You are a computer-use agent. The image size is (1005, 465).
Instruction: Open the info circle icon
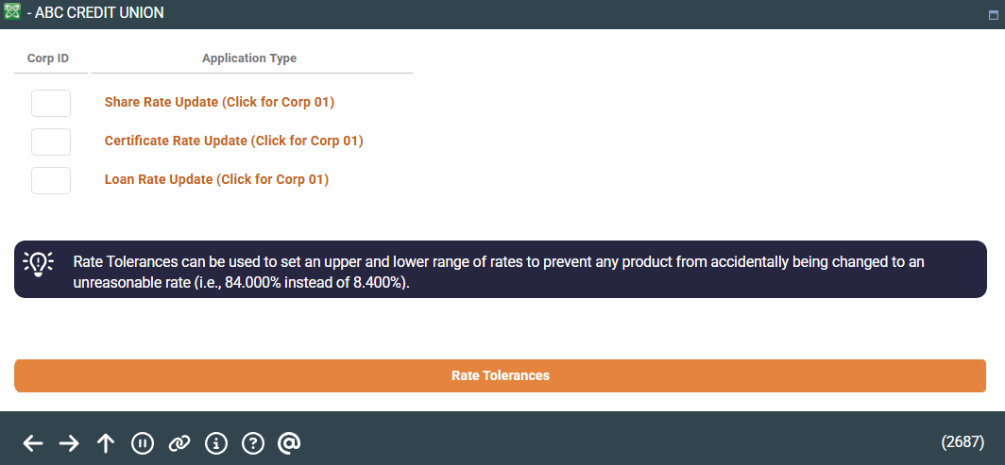(x=216, y=443)
